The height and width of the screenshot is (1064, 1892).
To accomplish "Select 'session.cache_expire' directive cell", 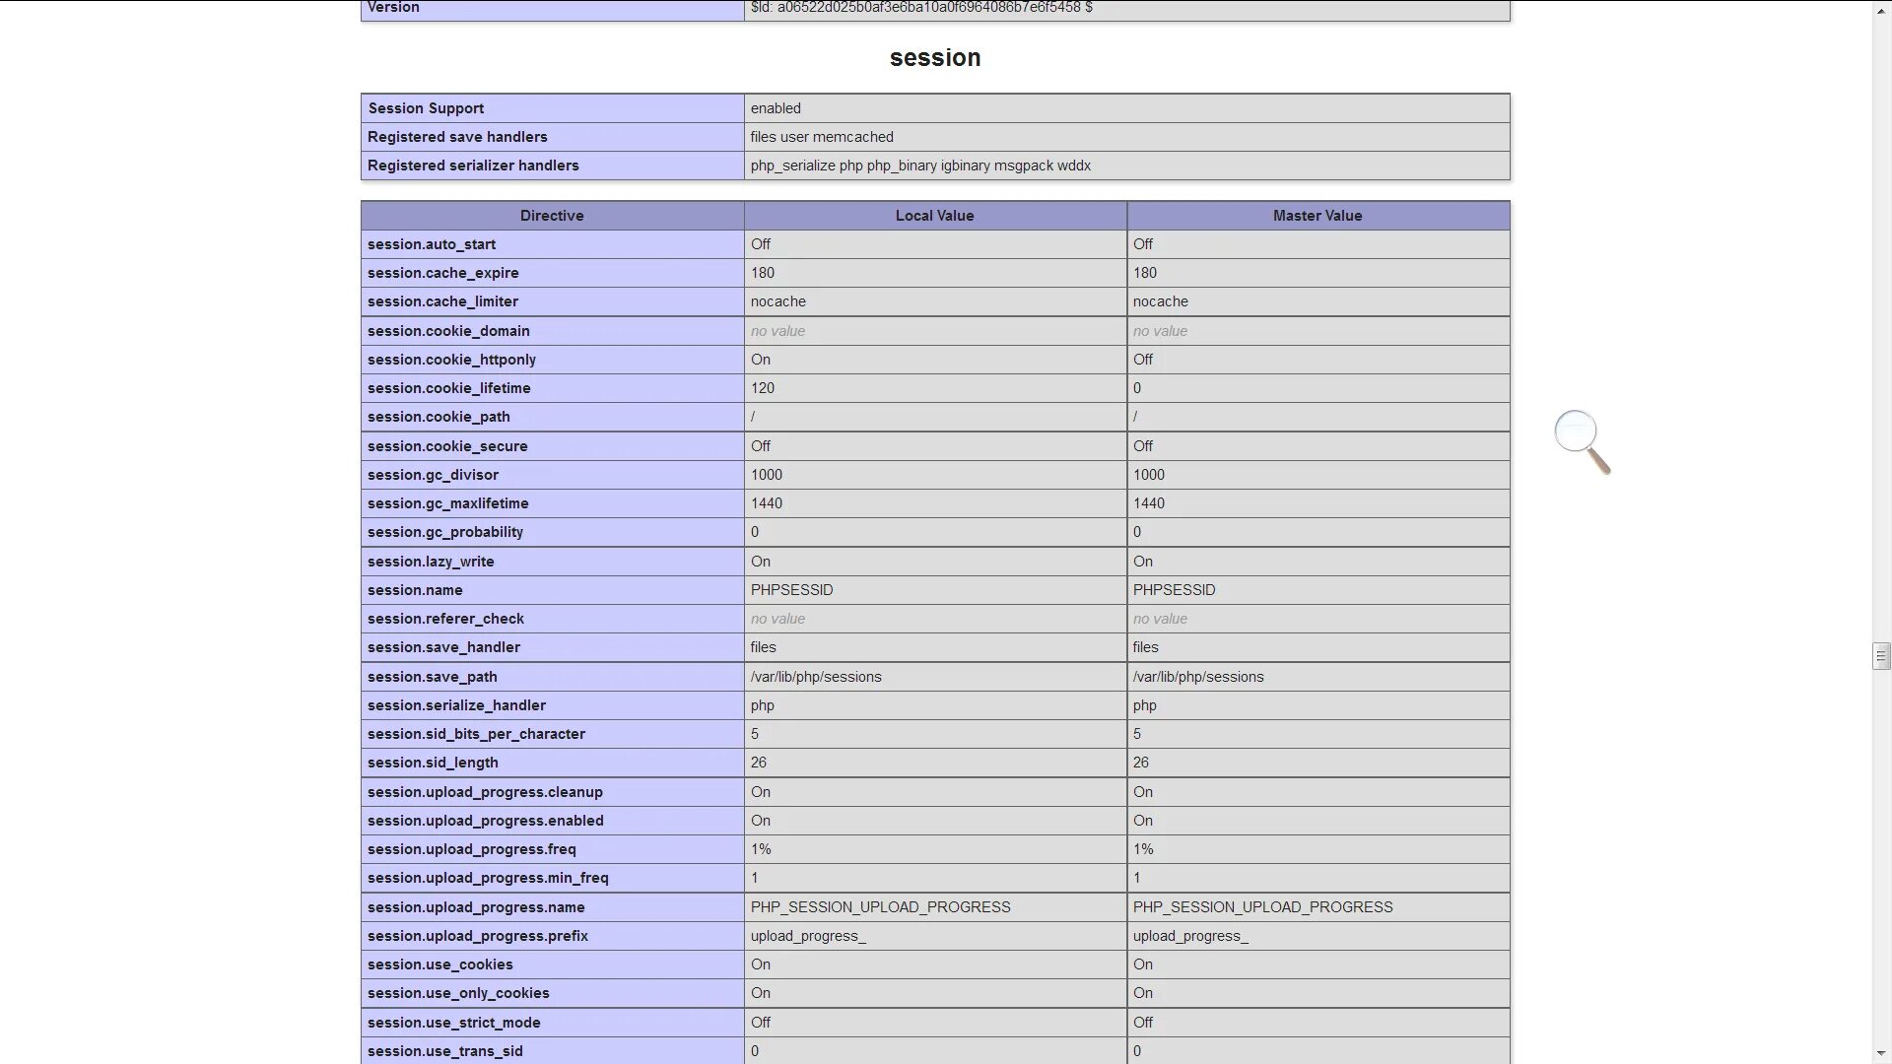I will (552, 273).
